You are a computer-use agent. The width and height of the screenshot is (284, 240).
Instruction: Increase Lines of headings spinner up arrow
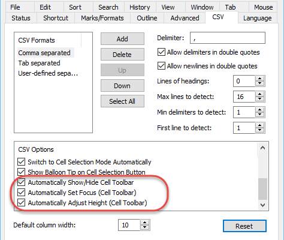259,79
